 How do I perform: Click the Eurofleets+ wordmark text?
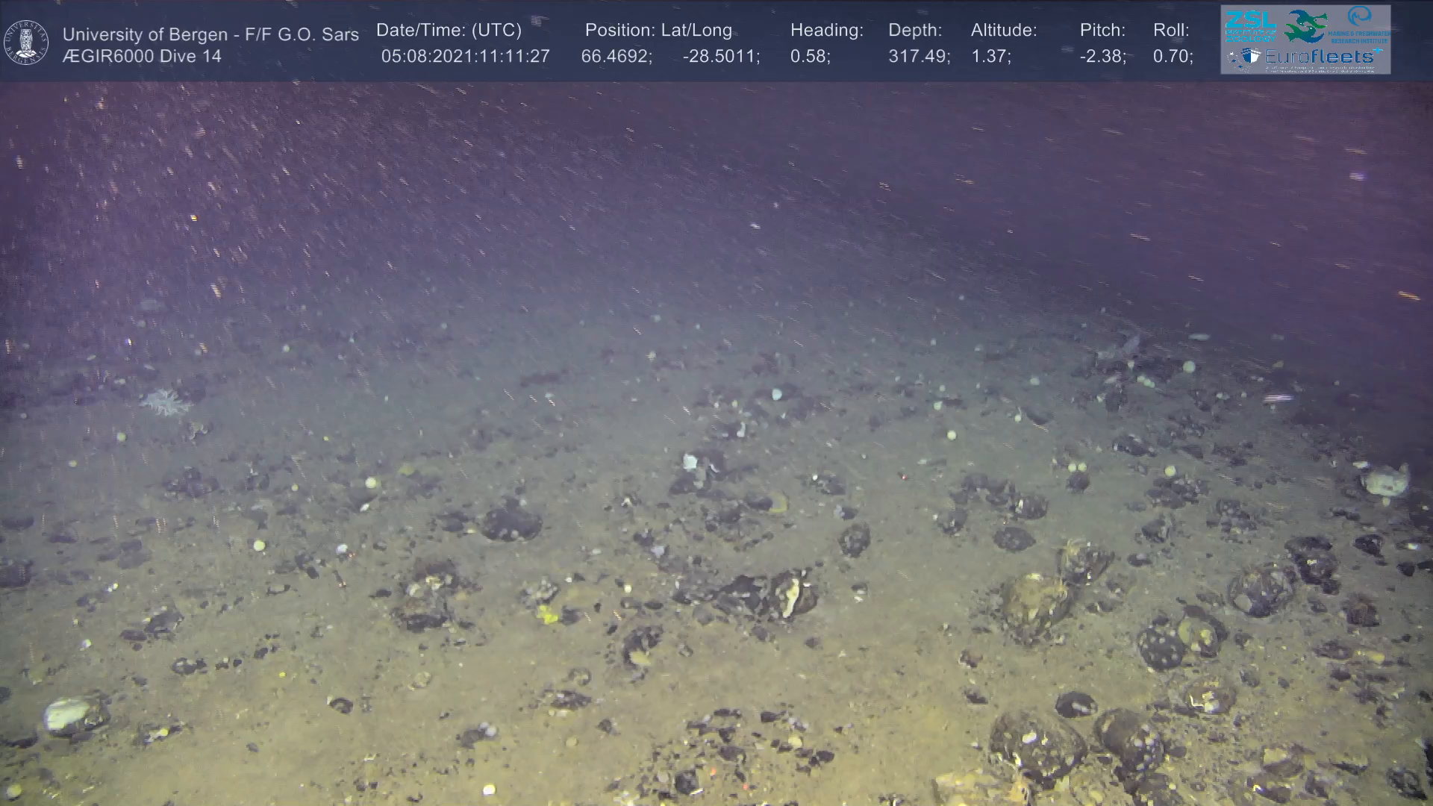pyautogui.click(x=1321, y=57)
